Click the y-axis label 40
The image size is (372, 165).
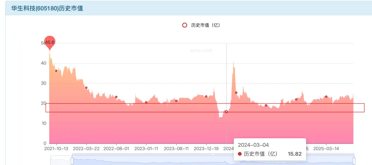coord(44,63)
